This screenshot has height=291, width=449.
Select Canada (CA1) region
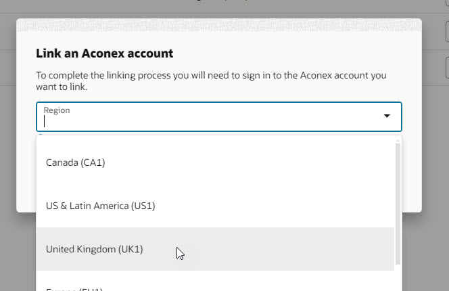pos(76,162)
